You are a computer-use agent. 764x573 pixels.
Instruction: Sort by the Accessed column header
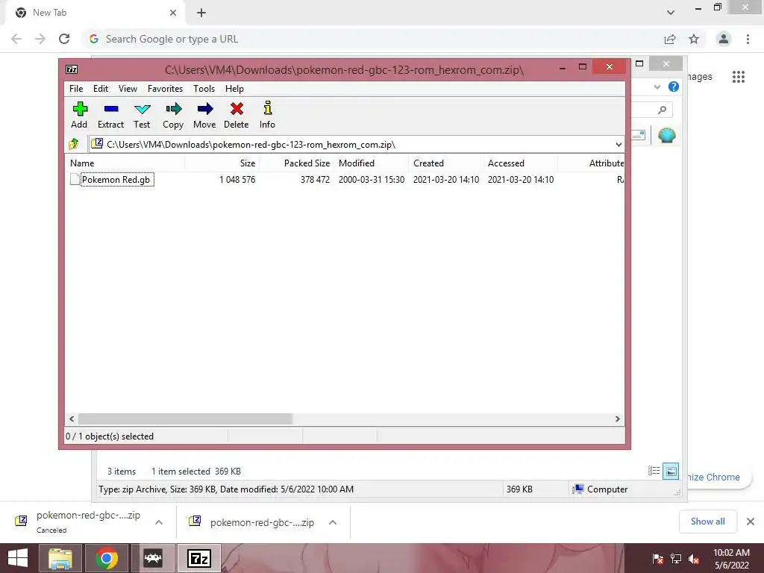tap(520, 163)
